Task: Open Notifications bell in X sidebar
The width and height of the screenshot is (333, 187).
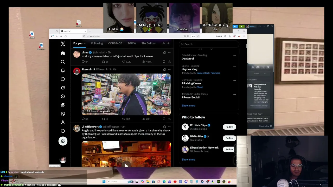Action: (x=63, y=70)
